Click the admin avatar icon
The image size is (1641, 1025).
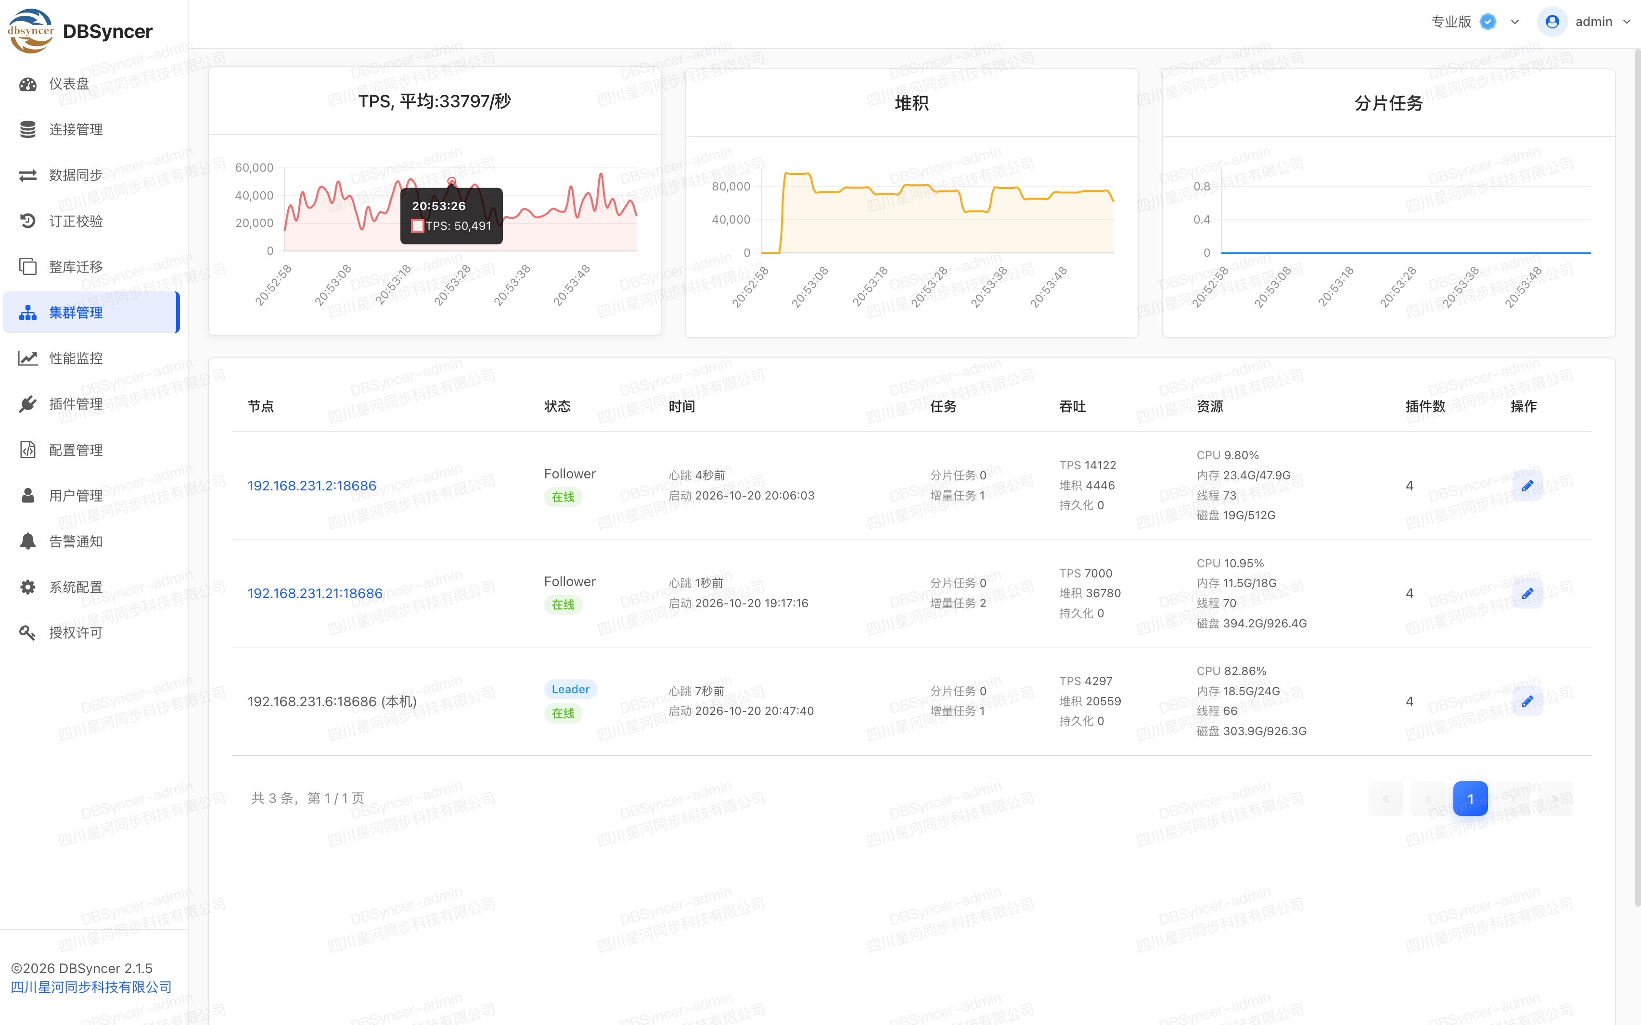[x=1552, y=22]
